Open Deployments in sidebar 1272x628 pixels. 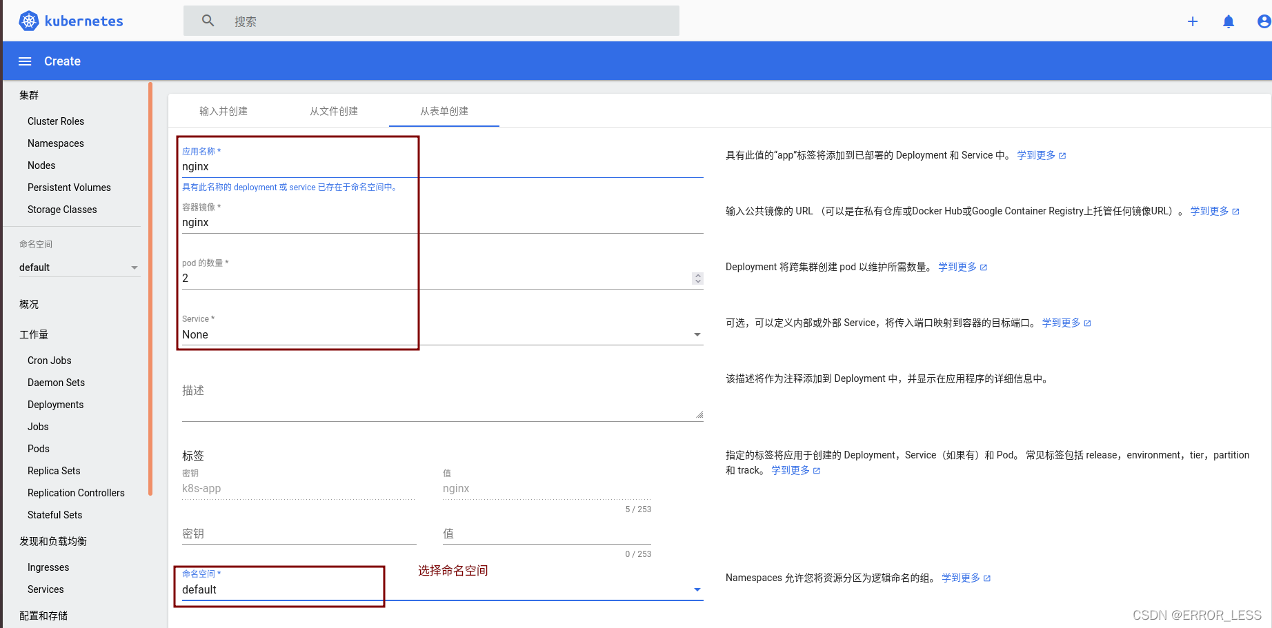[56, 405]
